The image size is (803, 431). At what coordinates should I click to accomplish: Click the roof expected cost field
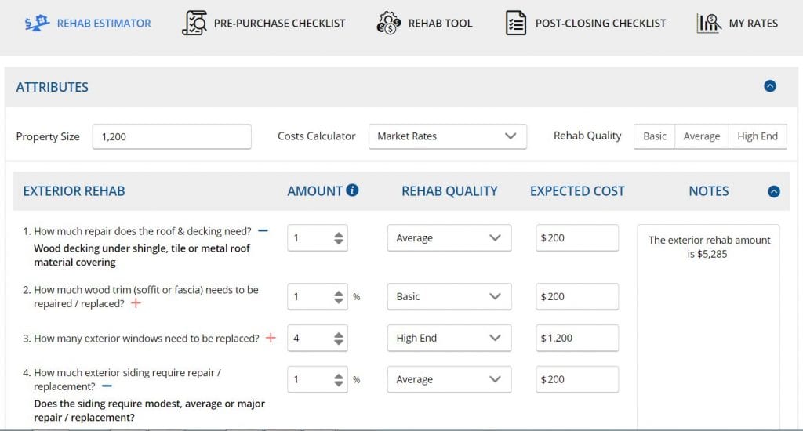pyautogui.click(x=577, y=238)
